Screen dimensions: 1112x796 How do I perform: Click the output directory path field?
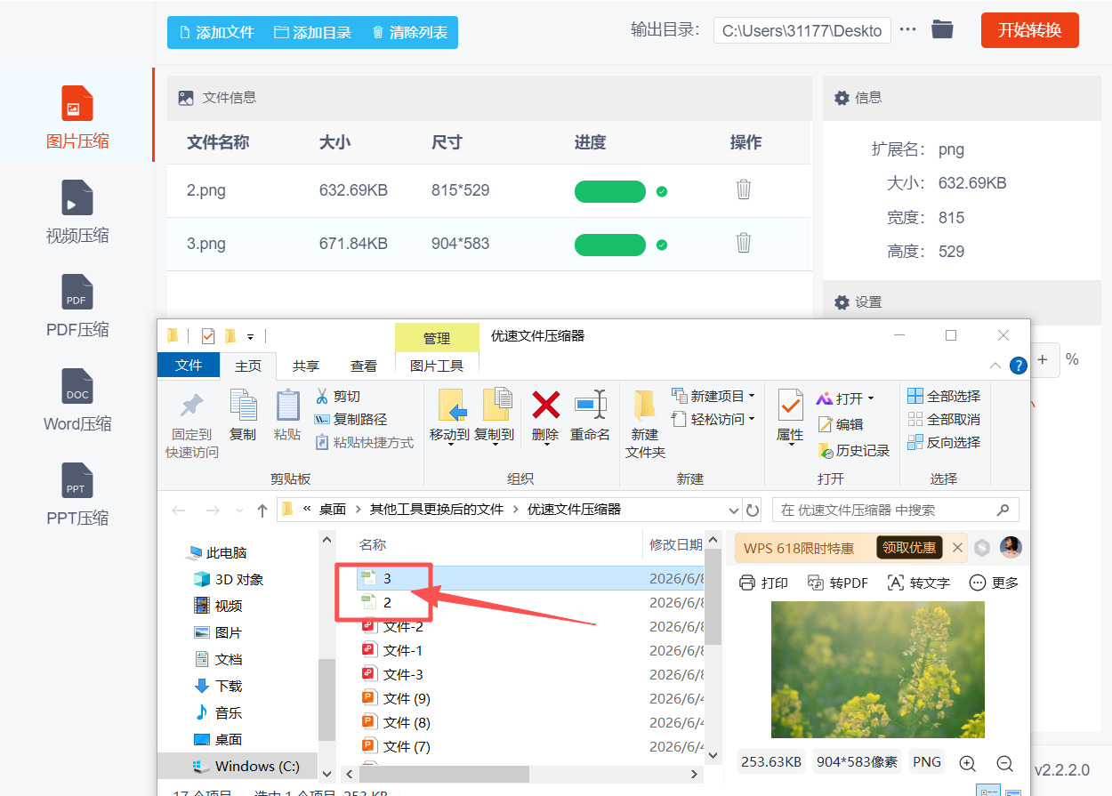pyautogui.click(x=802, y=30)
